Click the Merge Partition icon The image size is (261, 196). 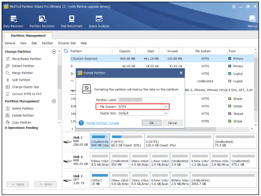tap(8, 73)
